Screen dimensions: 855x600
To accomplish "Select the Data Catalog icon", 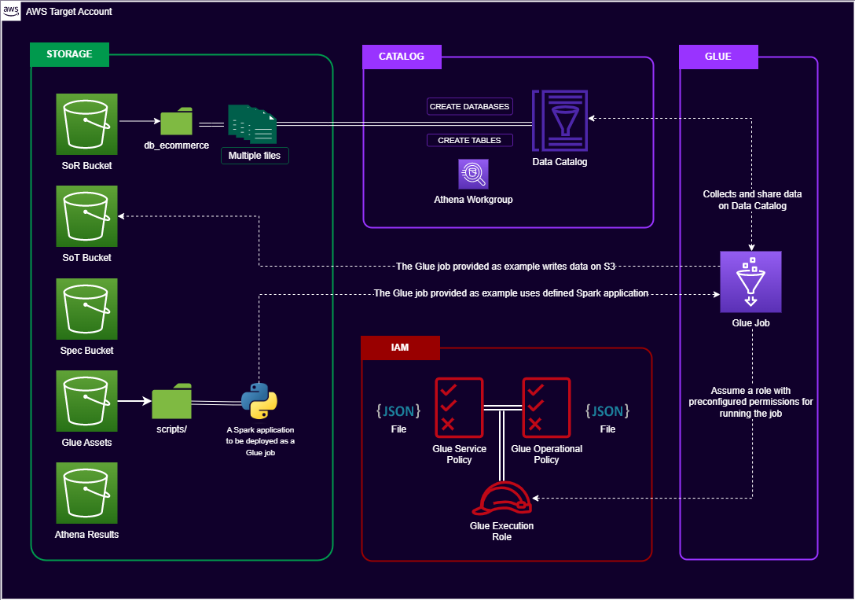I will tap(560, 120).
